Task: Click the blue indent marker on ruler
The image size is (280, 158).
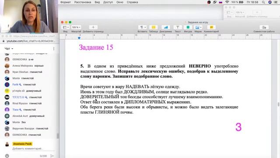Action: click(79, 38)
